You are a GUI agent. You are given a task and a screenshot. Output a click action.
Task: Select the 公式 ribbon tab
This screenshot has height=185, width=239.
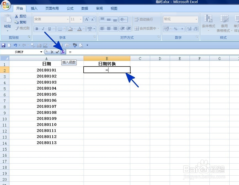pyautogui.click(x=70, y=8)
